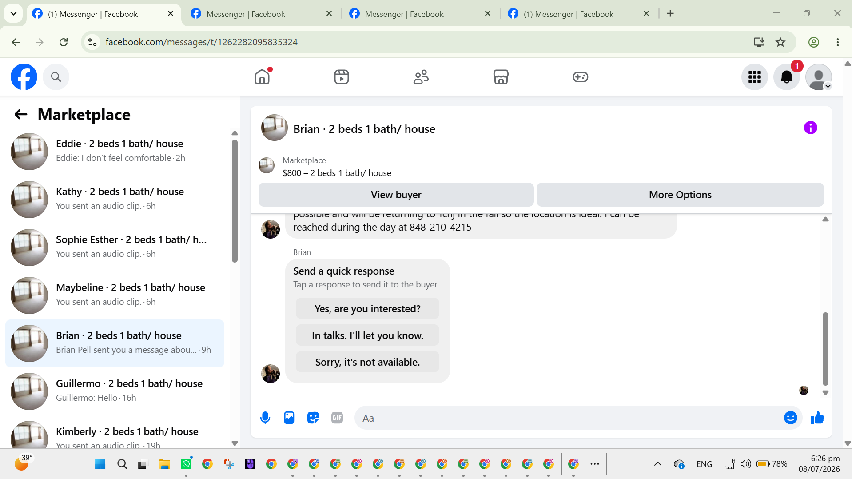Open the clock and calendar flyout
The width and height of the screenshot is (852, 479).
pos(819,464)
